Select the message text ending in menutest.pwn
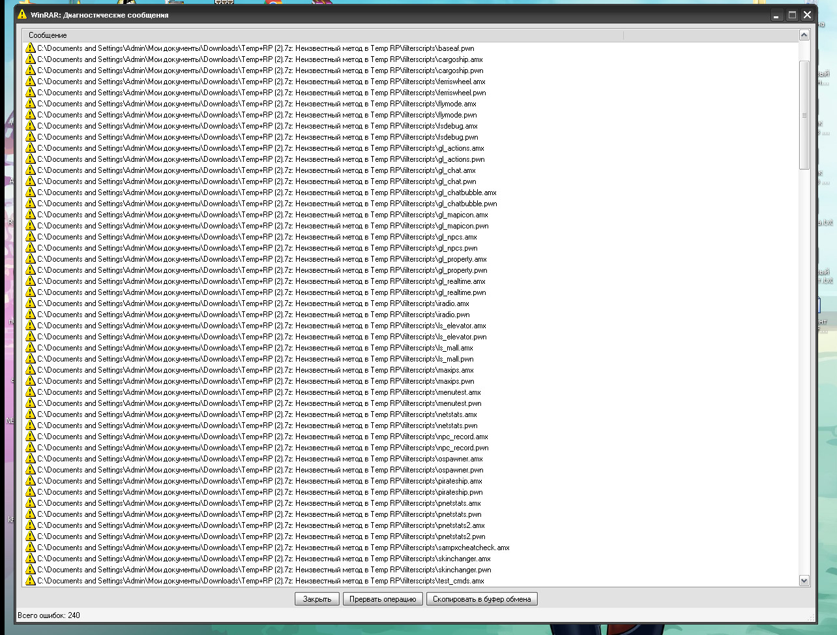 click(259, 403)
